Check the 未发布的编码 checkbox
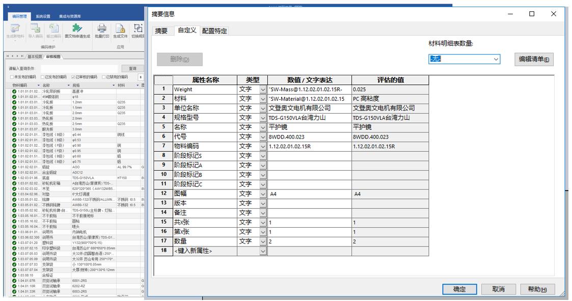Viewport: 572px width, 301px height. coord(12,76)
